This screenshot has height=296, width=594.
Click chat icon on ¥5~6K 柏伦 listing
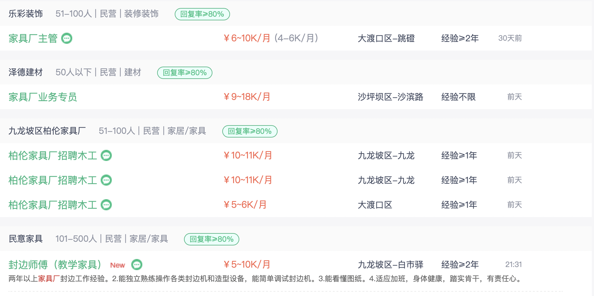(106, 205)
